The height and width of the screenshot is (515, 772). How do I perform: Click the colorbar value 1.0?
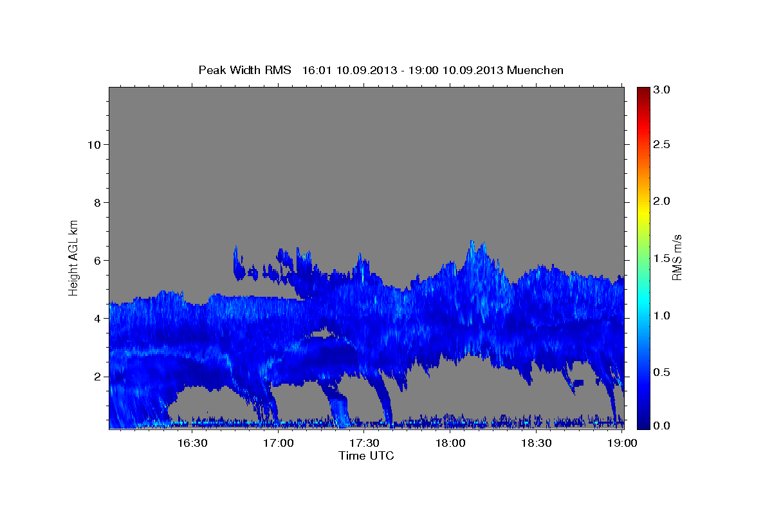663,315
